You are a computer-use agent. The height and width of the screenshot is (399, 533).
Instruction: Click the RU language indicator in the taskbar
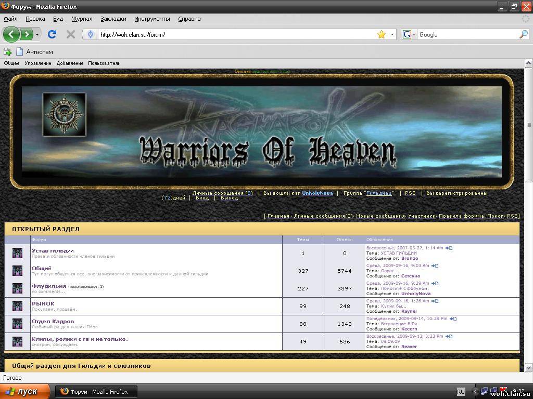pos(461,391)
